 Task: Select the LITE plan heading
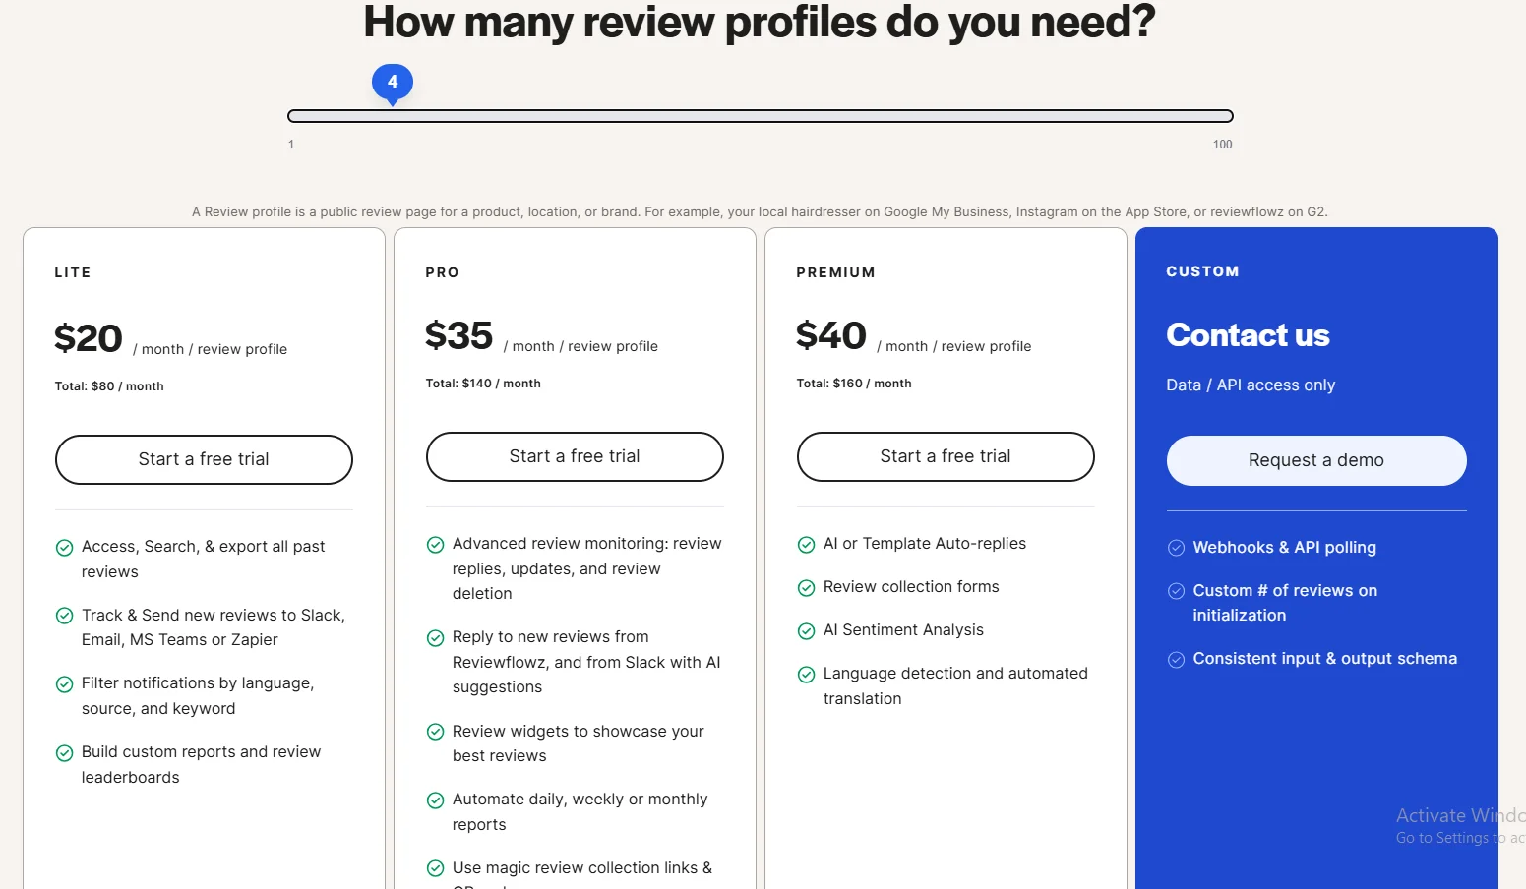point(72,272)
